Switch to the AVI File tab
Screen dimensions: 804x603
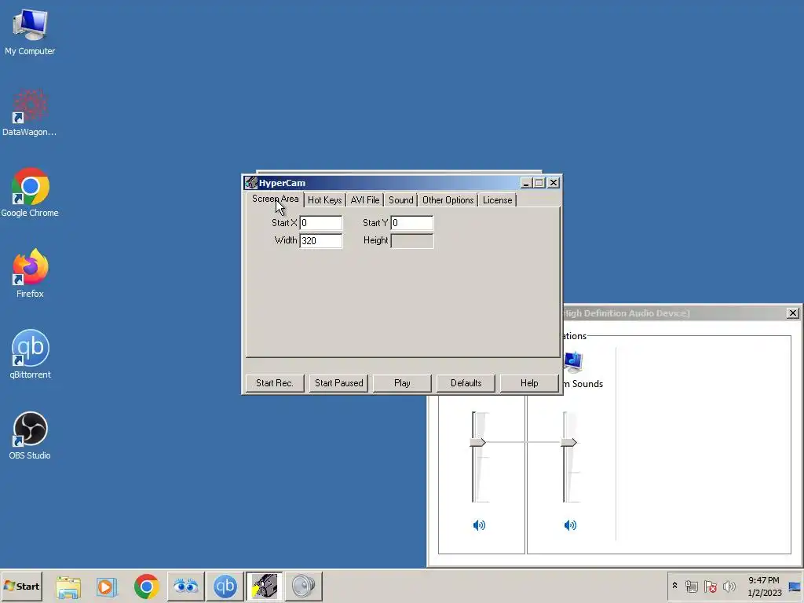[x=365, y=200]
